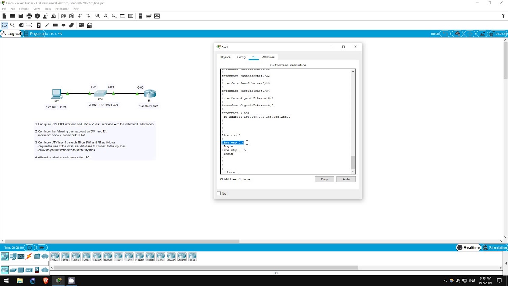The image size is (508, 286).
Task: Select the 2911 router model
Action: coord(87,257)
